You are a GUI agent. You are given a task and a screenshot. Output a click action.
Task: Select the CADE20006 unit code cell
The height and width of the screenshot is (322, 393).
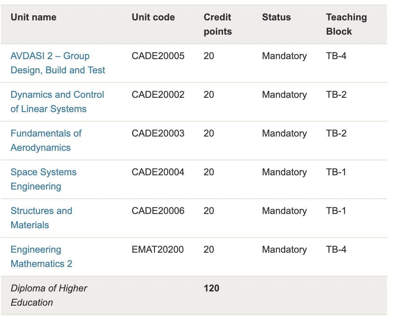(158, 211)
